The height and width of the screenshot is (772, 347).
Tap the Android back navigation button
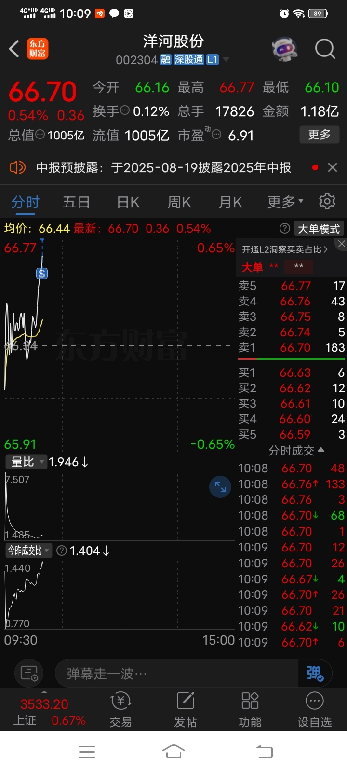264,752
